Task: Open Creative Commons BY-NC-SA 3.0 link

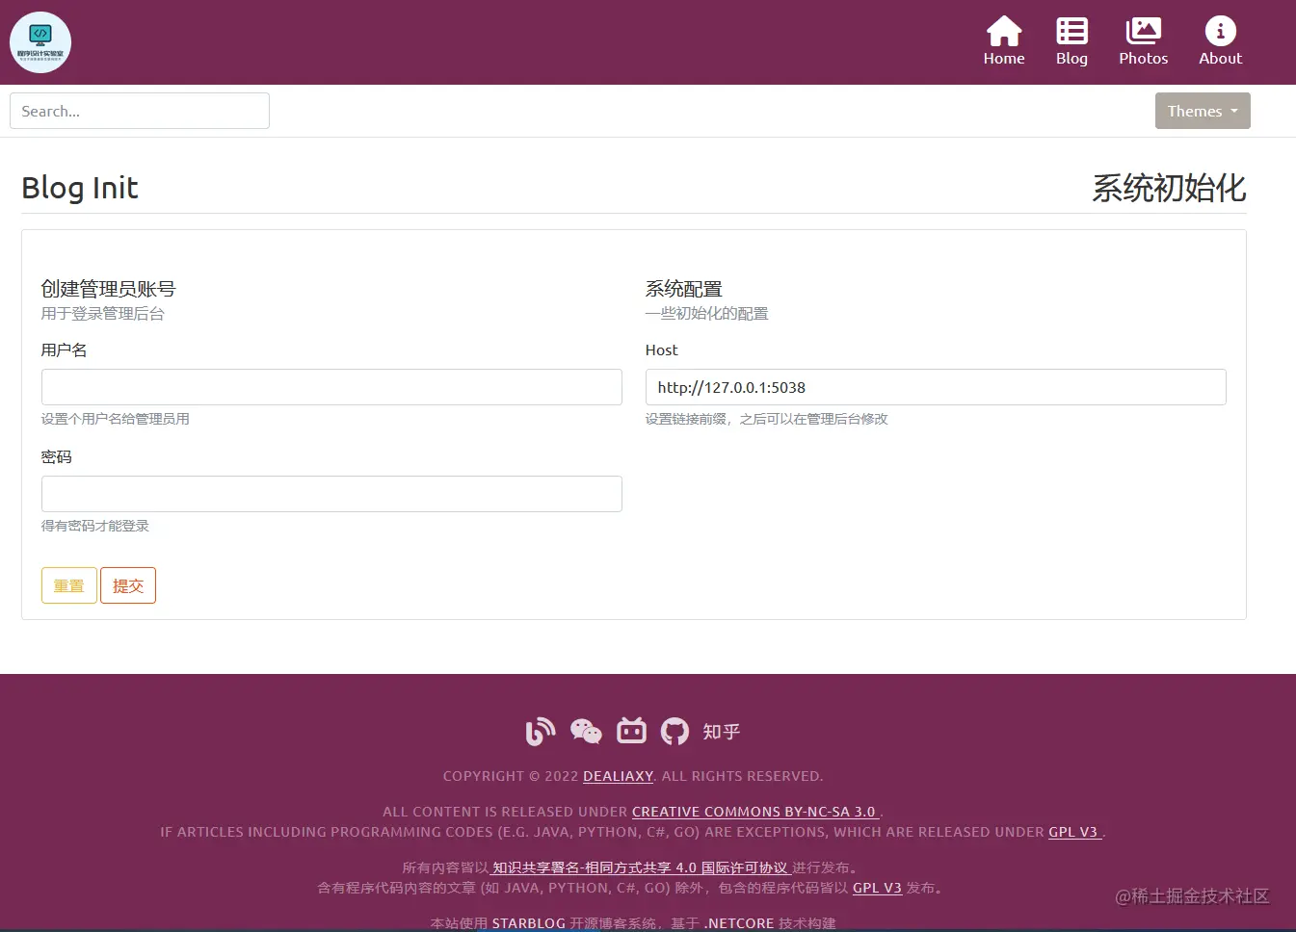Action: click(x=754, y=812)
